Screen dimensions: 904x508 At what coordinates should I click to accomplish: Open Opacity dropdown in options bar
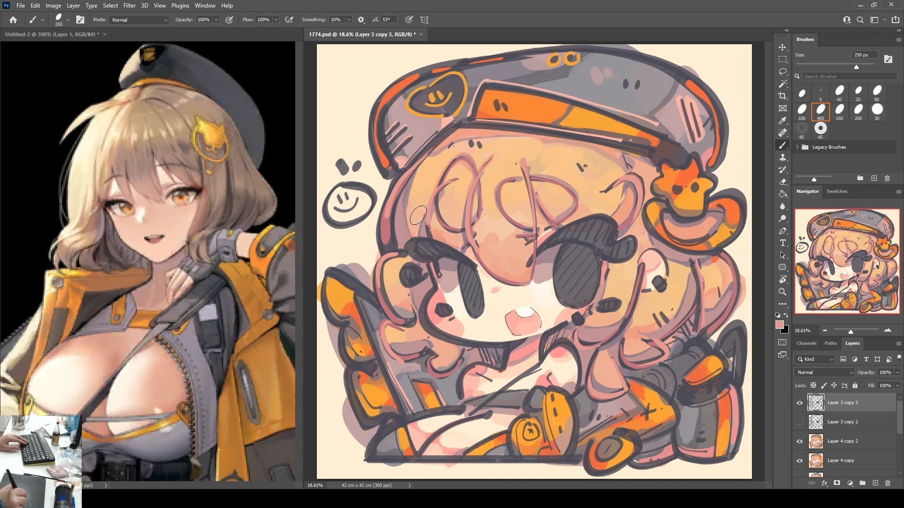click(216, 20)
